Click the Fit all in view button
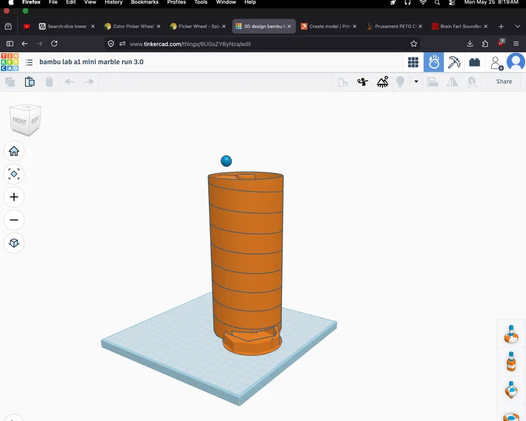Image resolution: width=526 pixels, height=421 pixels. (x=13, y=174)
